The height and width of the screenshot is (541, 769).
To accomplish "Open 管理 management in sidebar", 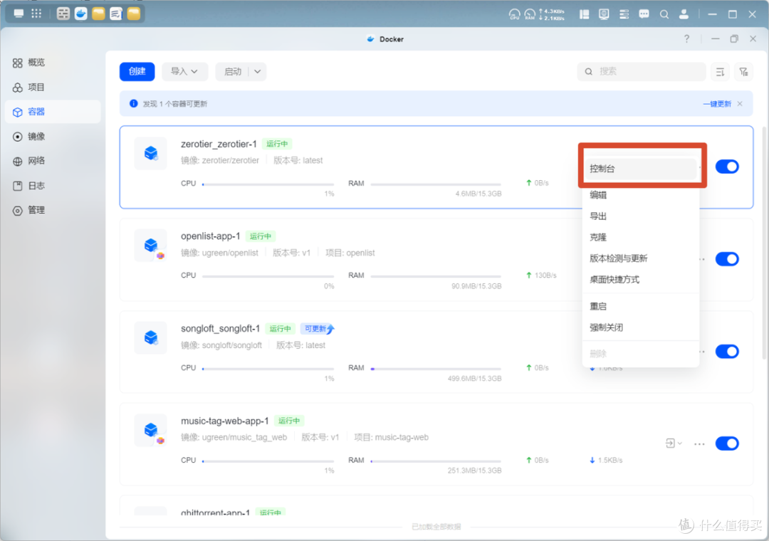I will [x=53, y=210].
